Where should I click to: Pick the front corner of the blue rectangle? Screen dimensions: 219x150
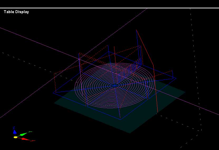[120, 119]
